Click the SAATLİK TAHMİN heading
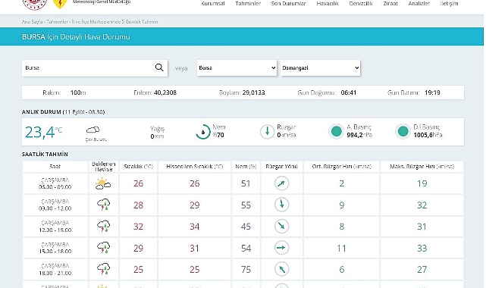 pos(45,154)
